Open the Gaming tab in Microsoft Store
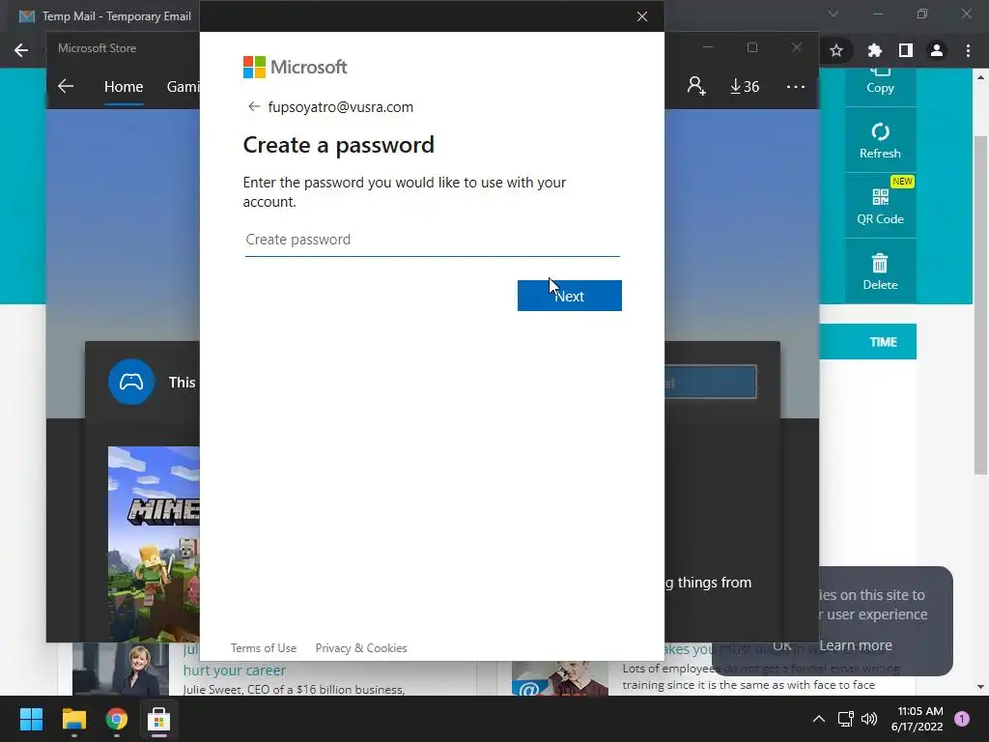This screenshot has height=742, width=989. click(x=183, y=86)
